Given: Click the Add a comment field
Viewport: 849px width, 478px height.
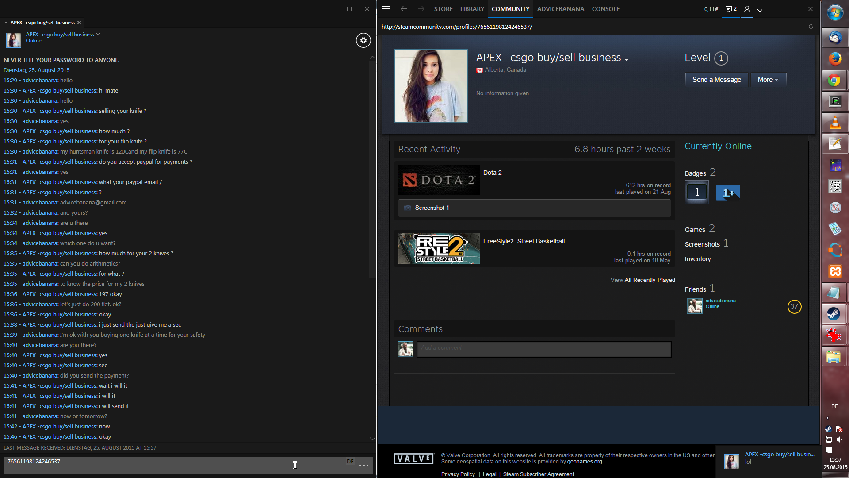Looking at the screenshot, I should pos(544,349).
